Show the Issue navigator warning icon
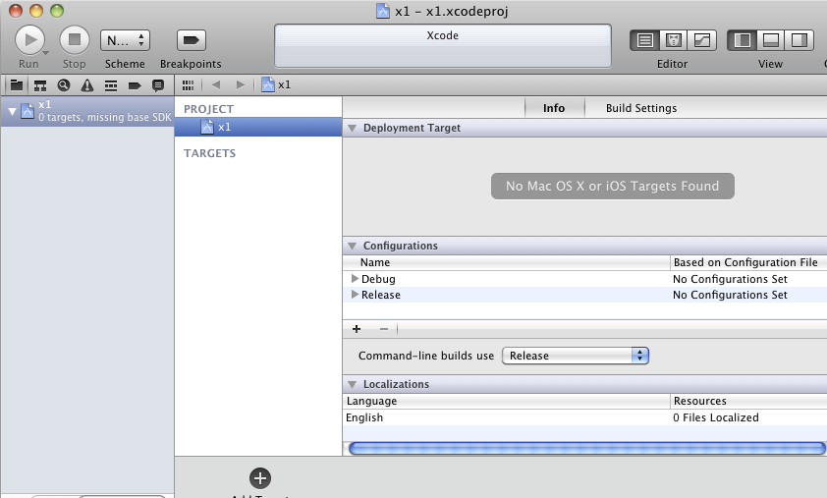The width and height of the screenshot is (827, 498). (87, 84)
